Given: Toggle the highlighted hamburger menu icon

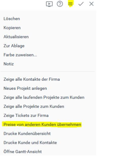Looking at the screenshot, I should [70, 4].
